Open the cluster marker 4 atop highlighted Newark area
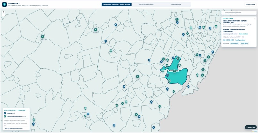Image resolution: width=258 pixels, height=133 pixels. 178,58
